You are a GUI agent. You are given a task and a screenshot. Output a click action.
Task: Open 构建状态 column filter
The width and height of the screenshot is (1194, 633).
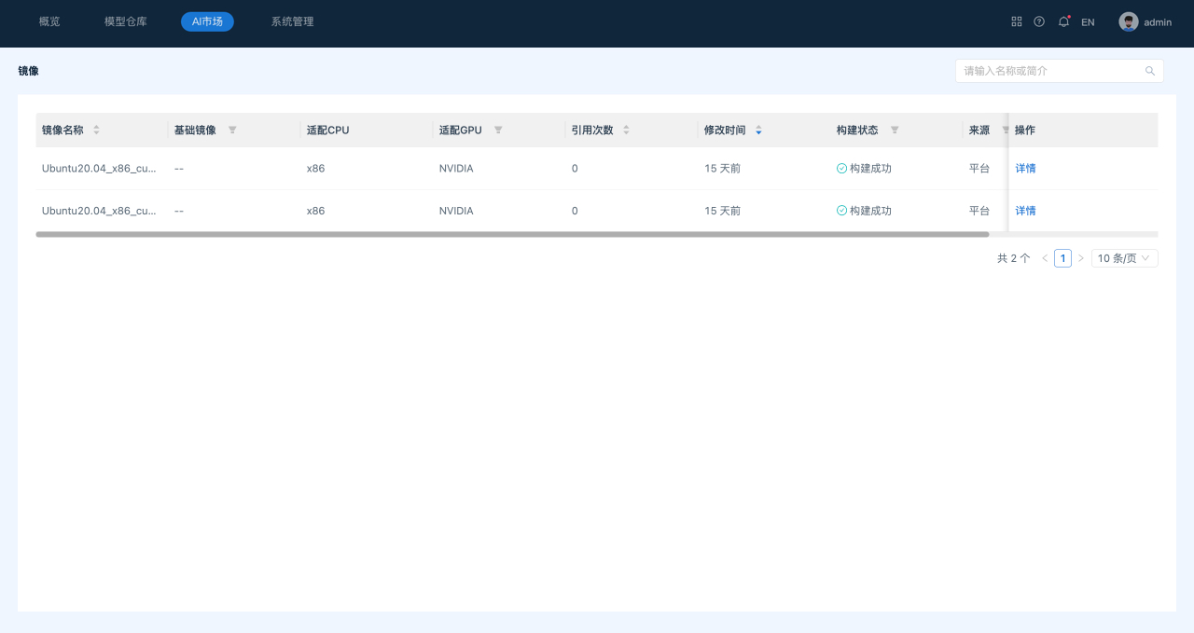(895, 131)
